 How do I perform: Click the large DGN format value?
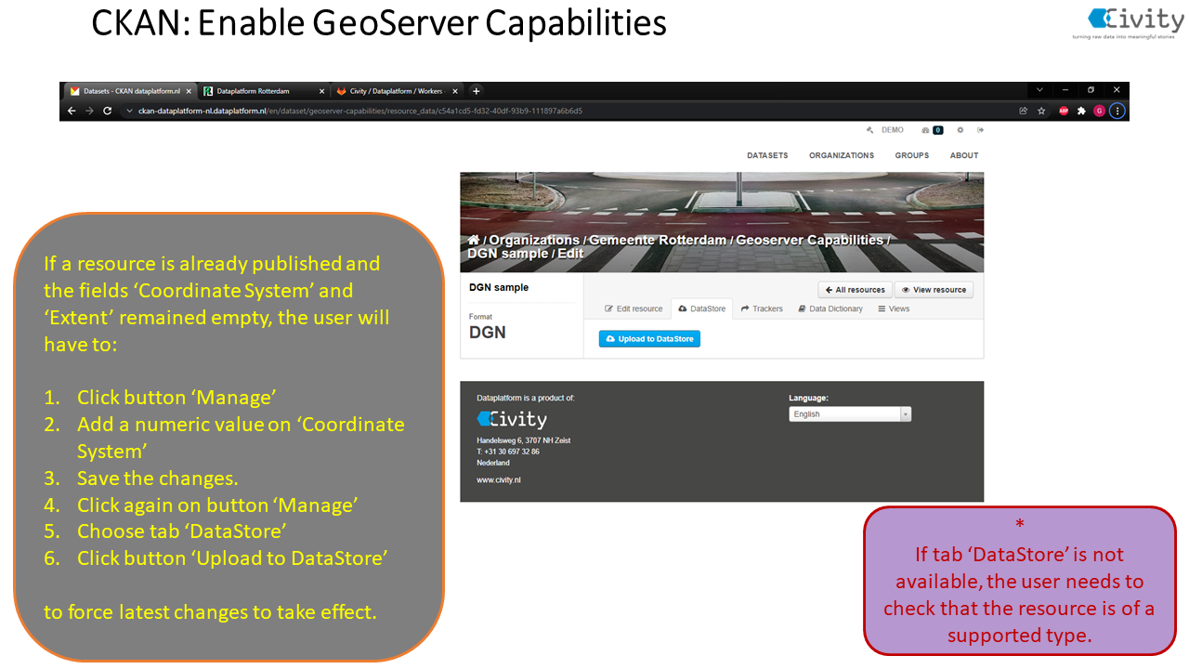tap(488, 332)
